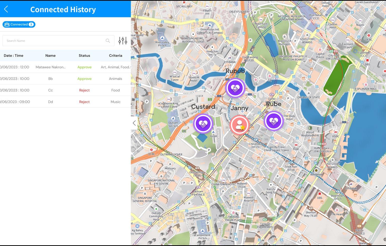Screen dimensions: 386x246
Task: Select the Custard heart marker
Action: click(203, 124)
